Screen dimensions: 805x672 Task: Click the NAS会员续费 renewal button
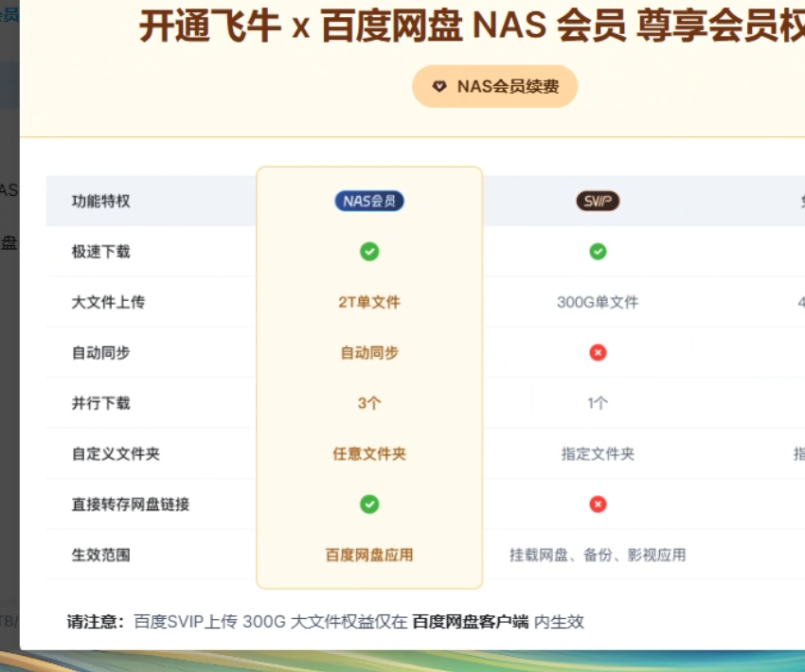click(494, 86)
